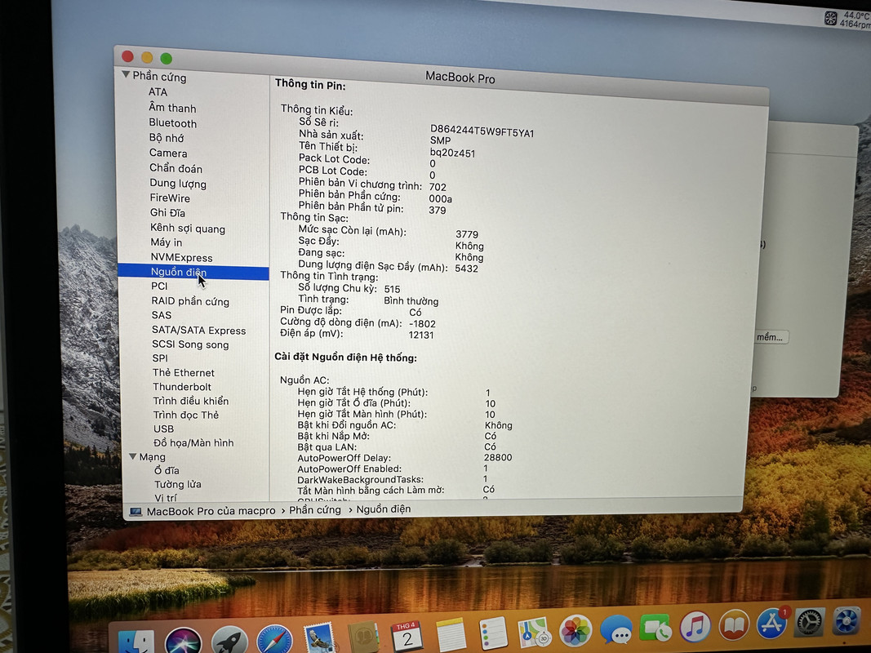Select Thẻ Ethernet item
Screen dimensions: 871x653
point(184,372)
